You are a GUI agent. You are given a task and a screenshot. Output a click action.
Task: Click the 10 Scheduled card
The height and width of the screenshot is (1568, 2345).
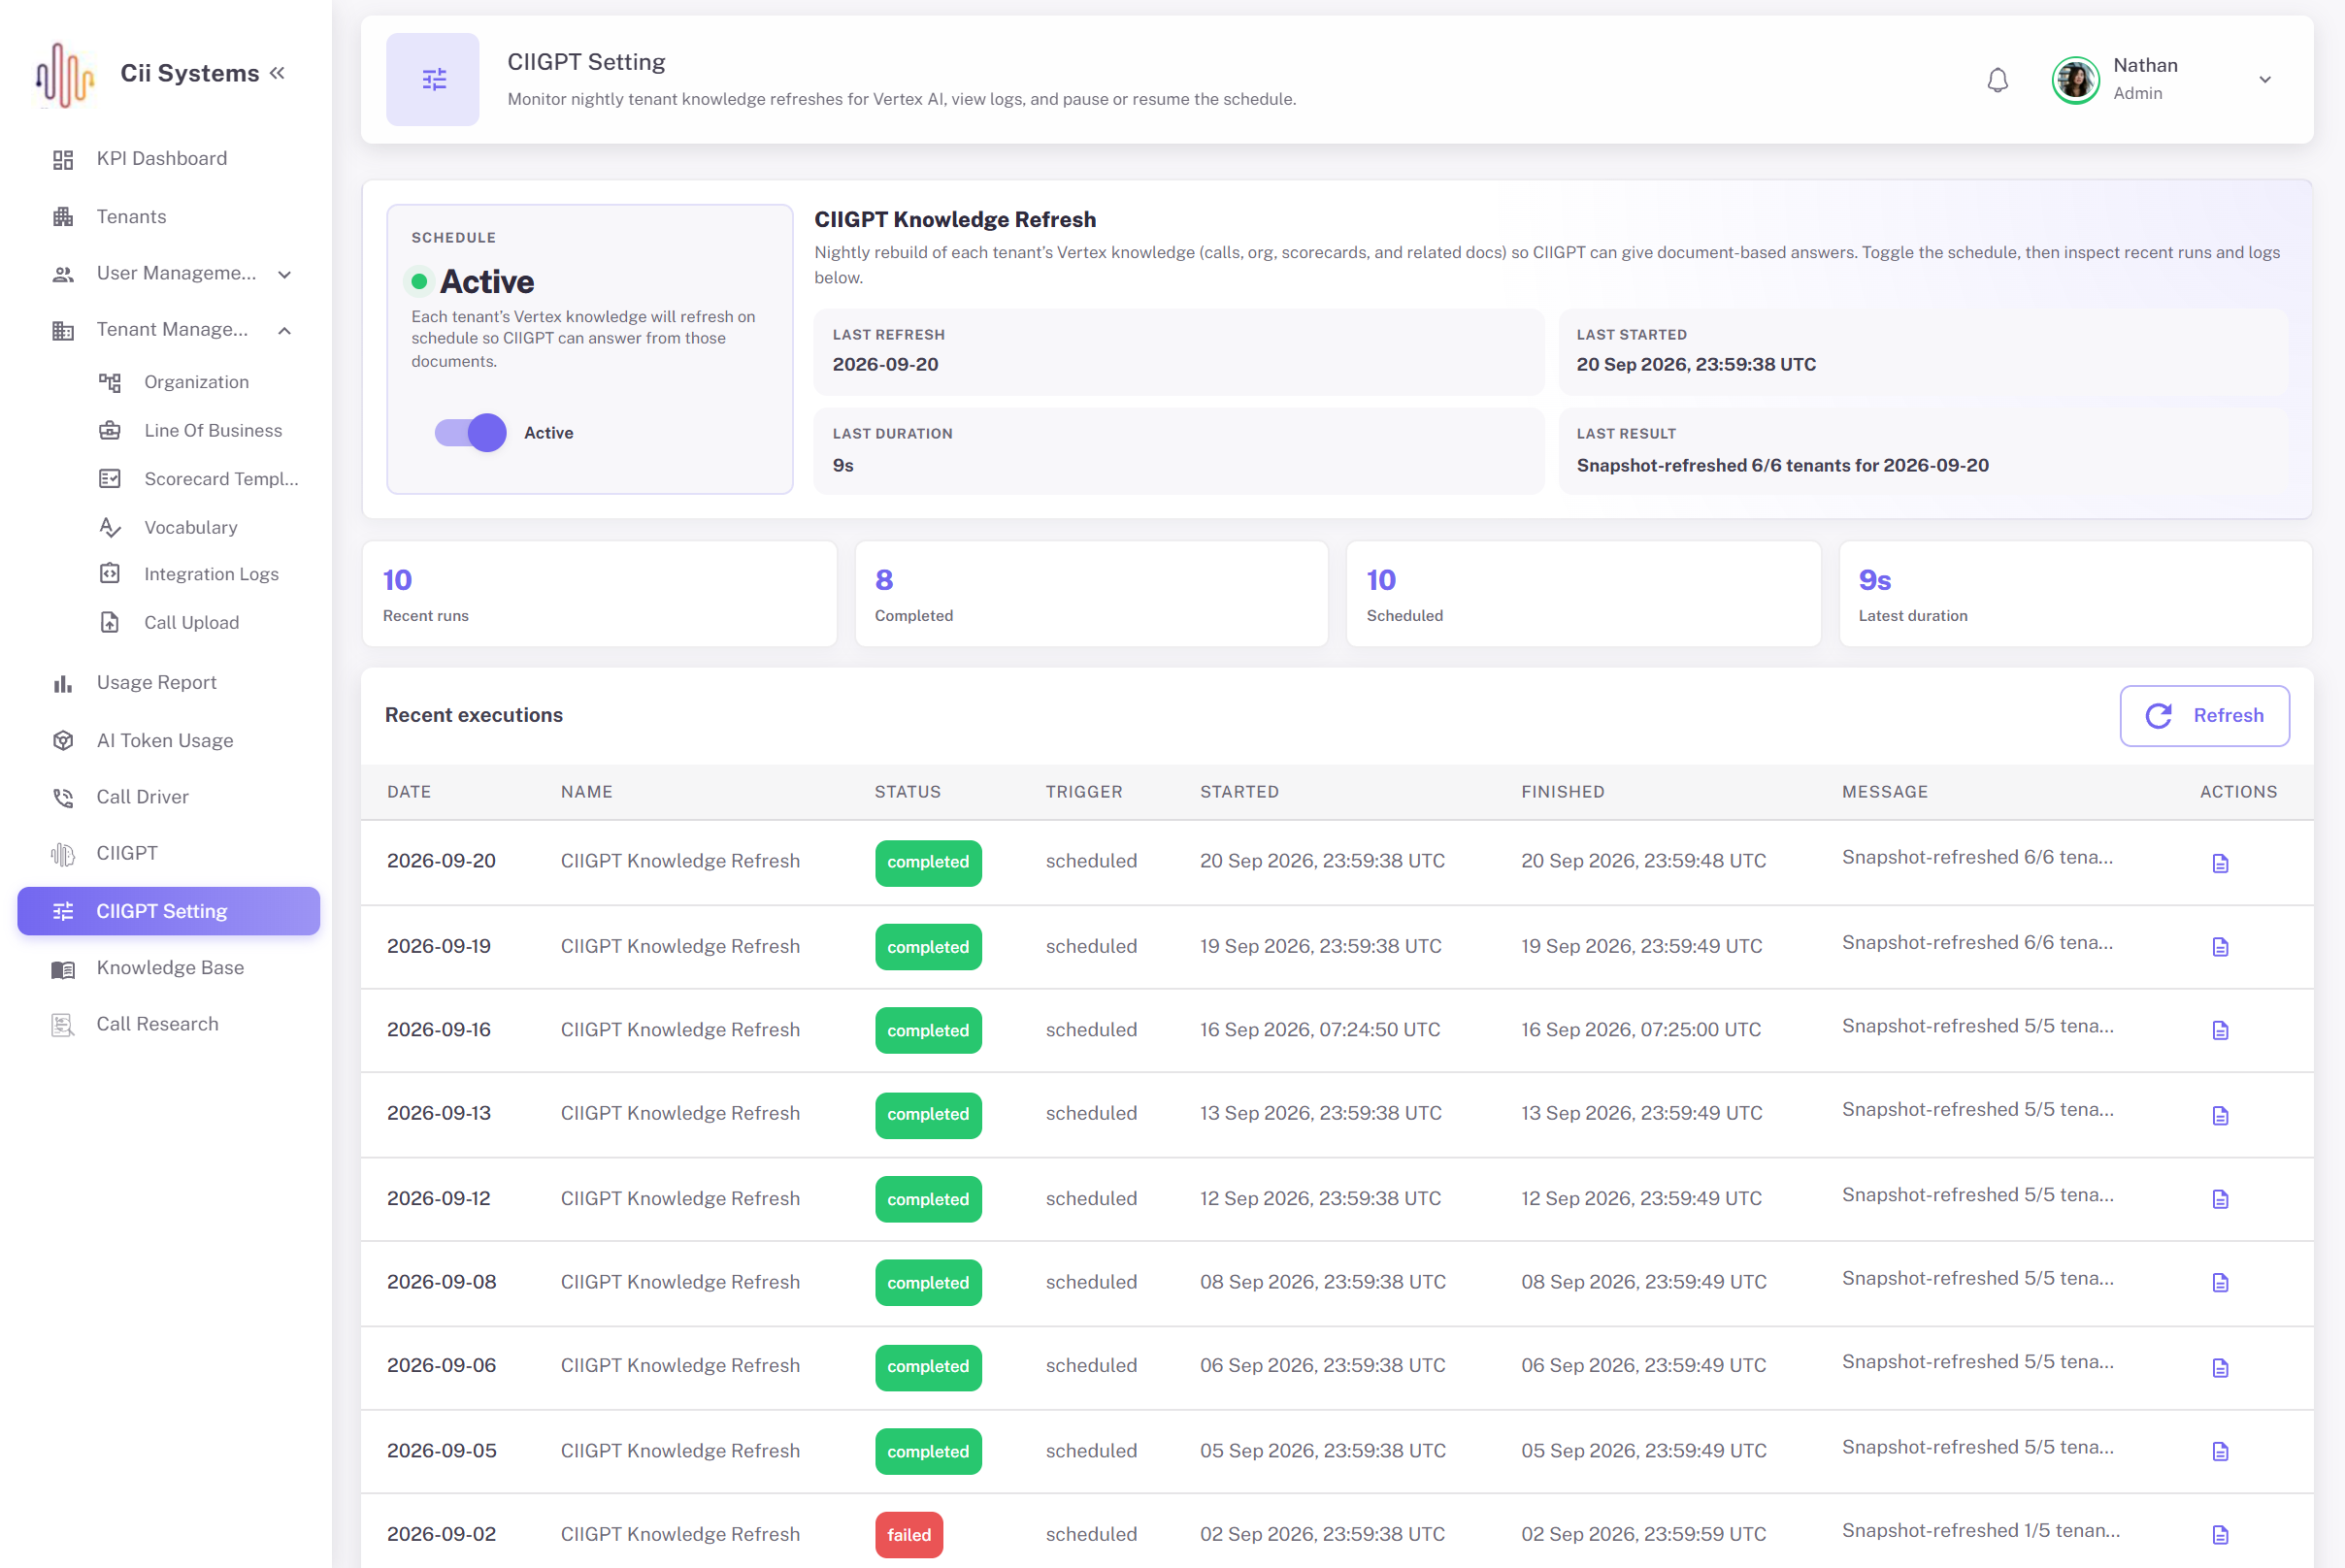click(x=1583, y=594)
